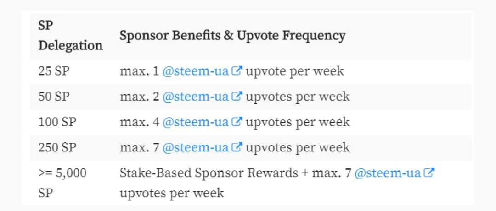This screenshot has height=211, width=496.
Task: Click external-link icon in 50 SP row
Action: (x=237, y=96)
